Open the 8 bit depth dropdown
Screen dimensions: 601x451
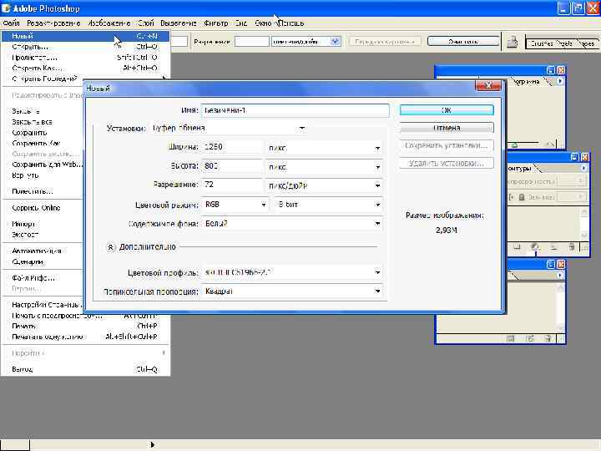pyautogui.click(x=377, y=205)
